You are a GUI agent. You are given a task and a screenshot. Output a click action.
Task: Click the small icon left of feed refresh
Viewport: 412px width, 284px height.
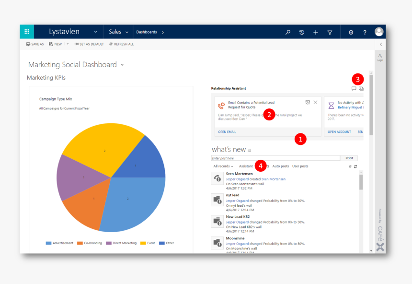tap(350, 166)
